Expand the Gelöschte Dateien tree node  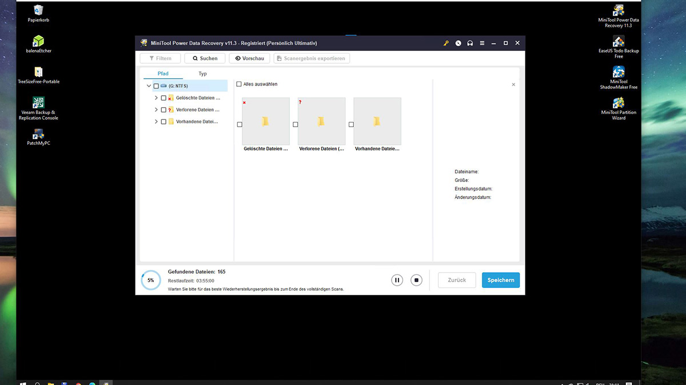point(156,98)
